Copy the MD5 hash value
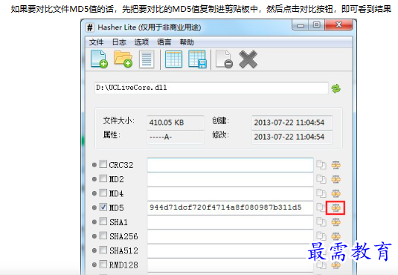The width and height of the screenshot is (398, 275). (x=321, y=207)
